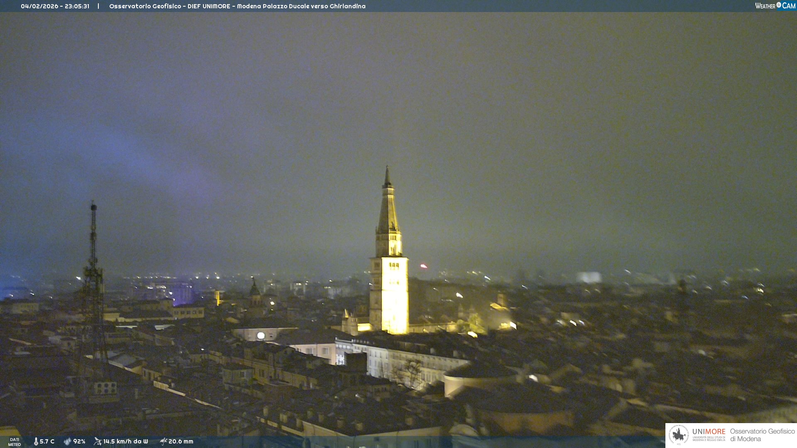Select the 14.5 km/h da W wind reading
797x448 pixels.
(125, 442)
